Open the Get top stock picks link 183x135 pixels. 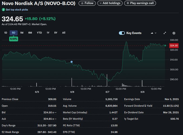[x=17, y=10]
